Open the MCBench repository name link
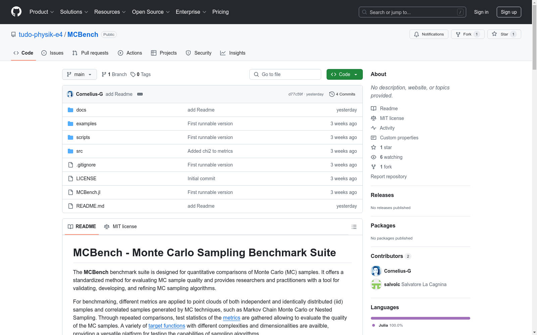Viewport: 537px width, 335px height. [x=83, y=35]
